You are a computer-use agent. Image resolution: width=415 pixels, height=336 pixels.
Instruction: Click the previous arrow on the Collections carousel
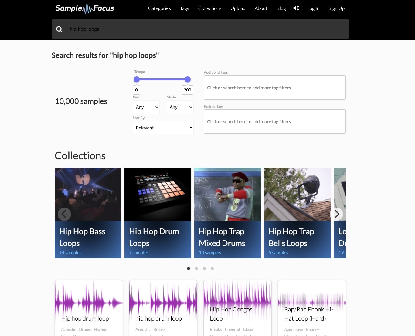[64, 214]
